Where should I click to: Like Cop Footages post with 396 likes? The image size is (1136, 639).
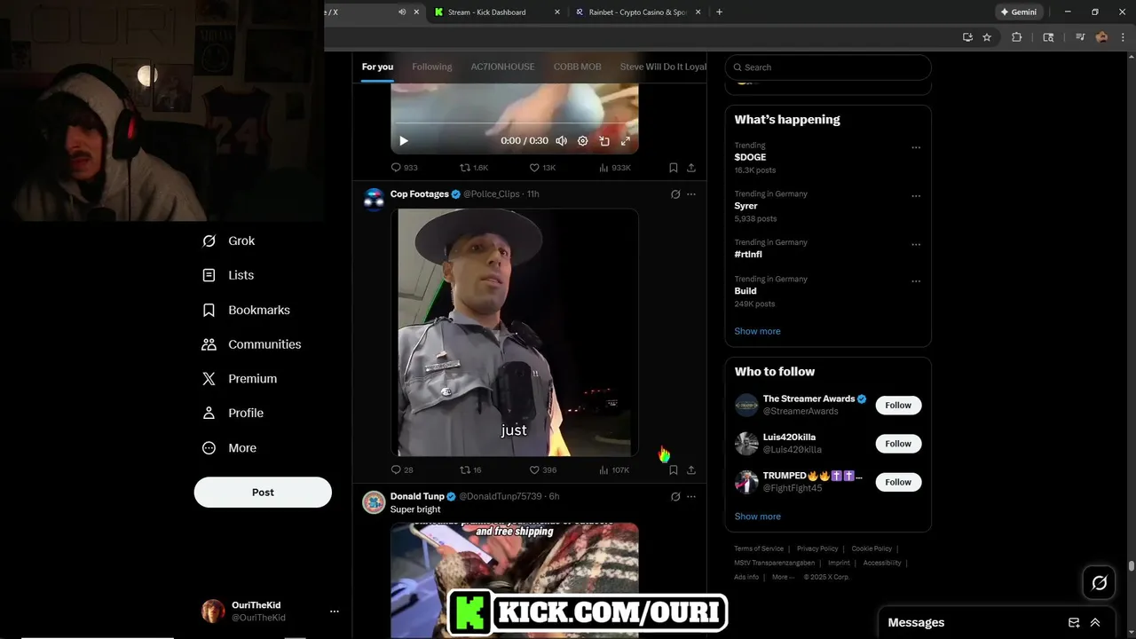pyautogui.click(x=534, y=470)
